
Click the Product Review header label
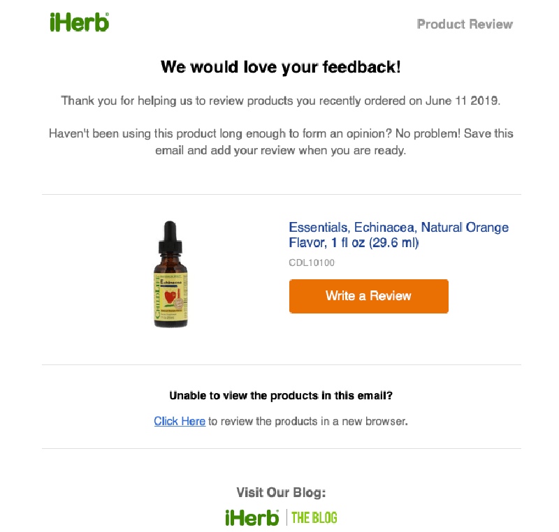tap(465, 24)
